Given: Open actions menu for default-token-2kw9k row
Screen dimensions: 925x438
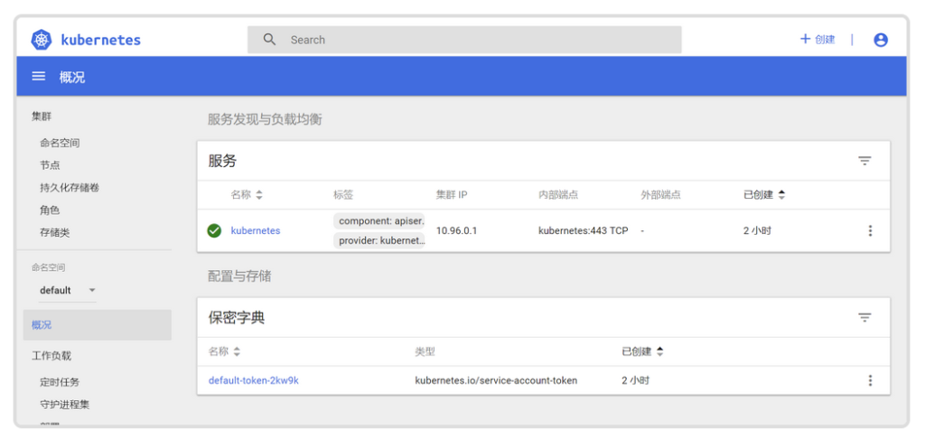Looking at the screenshot, I should [870, 380].
